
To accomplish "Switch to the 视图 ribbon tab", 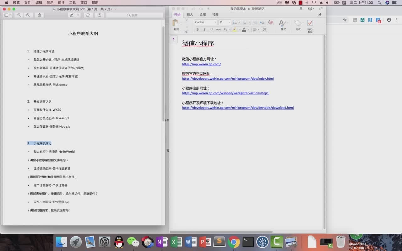I will pyautogui.click(x=215, y=14).
